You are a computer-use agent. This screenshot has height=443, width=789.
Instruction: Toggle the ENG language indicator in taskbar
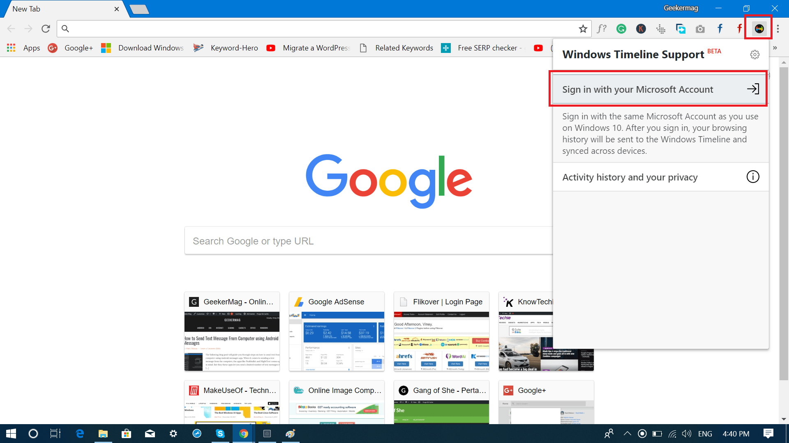click(x=705, y=434)
